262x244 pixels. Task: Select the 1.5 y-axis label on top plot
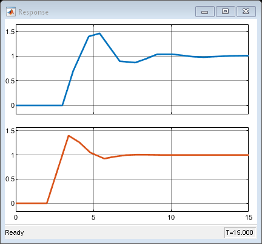coord(10,32)
